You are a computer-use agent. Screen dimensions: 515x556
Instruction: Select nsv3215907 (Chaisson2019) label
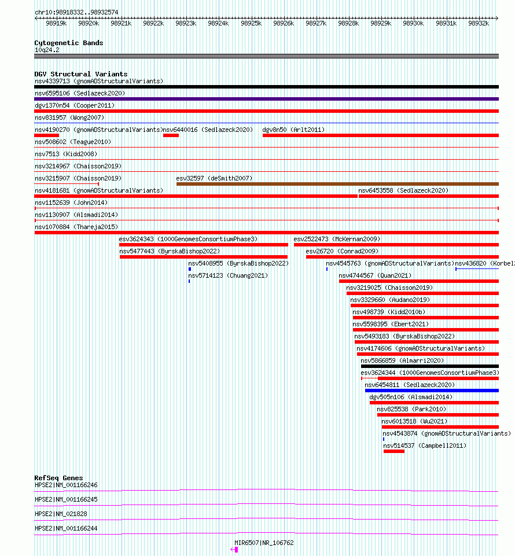pyautogui.click(x=78, y=178)
